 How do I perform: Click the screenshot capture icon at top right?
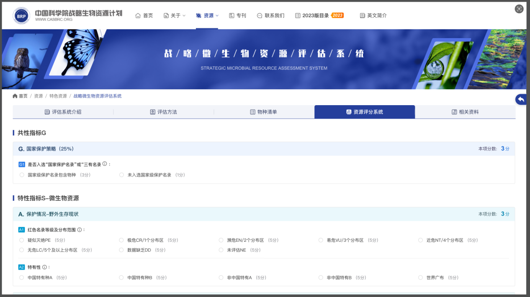click(x=519, y=9)
